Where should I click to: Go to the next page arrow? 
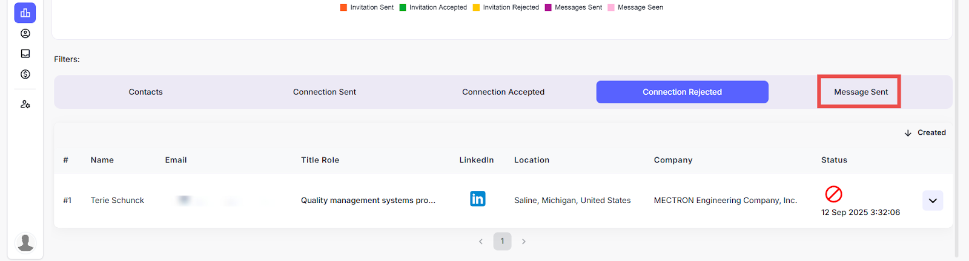524,242
